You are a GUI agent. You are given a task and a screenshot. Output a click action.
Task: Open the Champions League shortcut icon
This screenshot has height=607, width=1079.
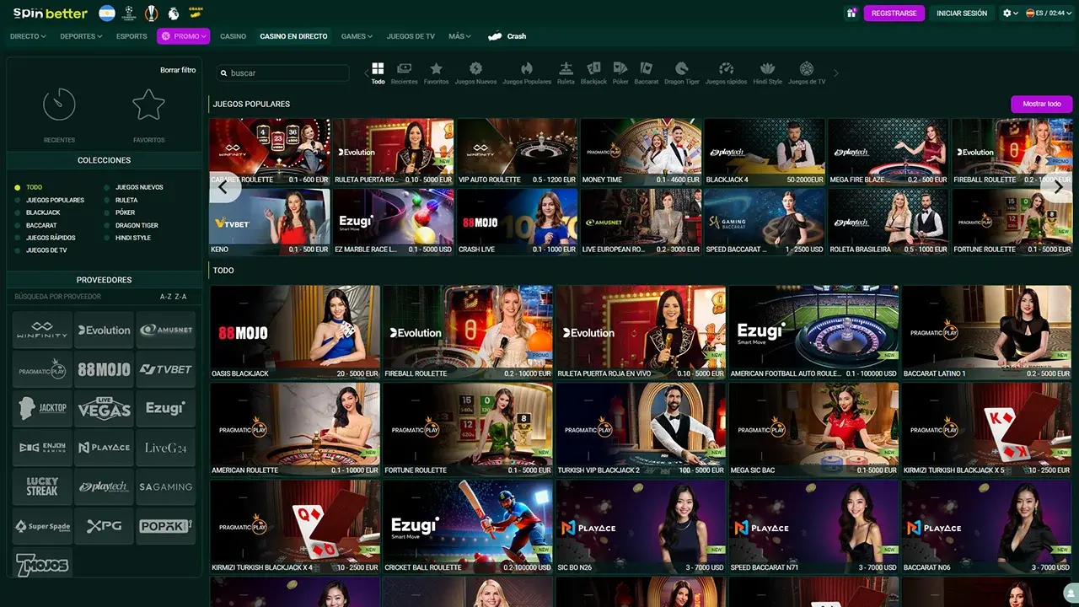pyautogui.click(x=129, y=13)
